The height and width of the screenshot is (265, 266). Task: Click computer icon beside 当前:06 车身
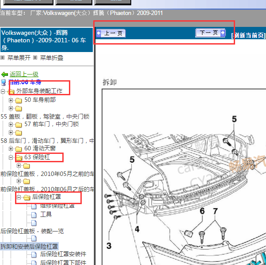pos(4,82)
